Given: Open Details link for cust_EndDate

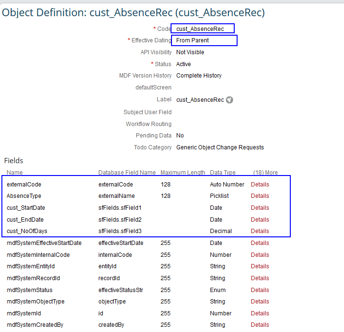Looking at the screenshot, I should click(x=260, y=220).
